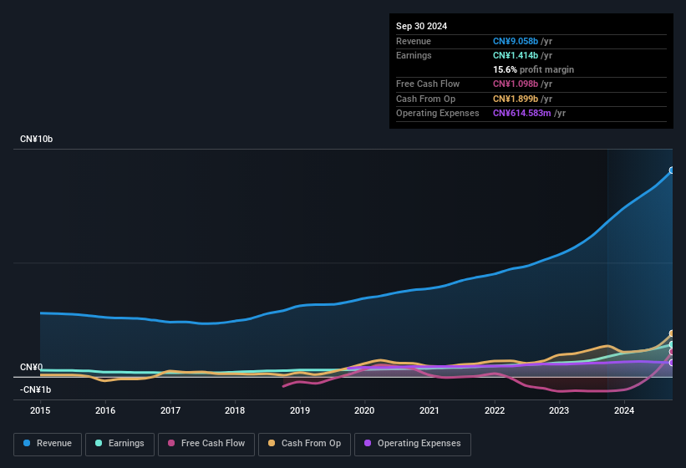Click the Revenue endpoint marker on blue line
Viewport: 686px width, 468px height.
(672, 170)
